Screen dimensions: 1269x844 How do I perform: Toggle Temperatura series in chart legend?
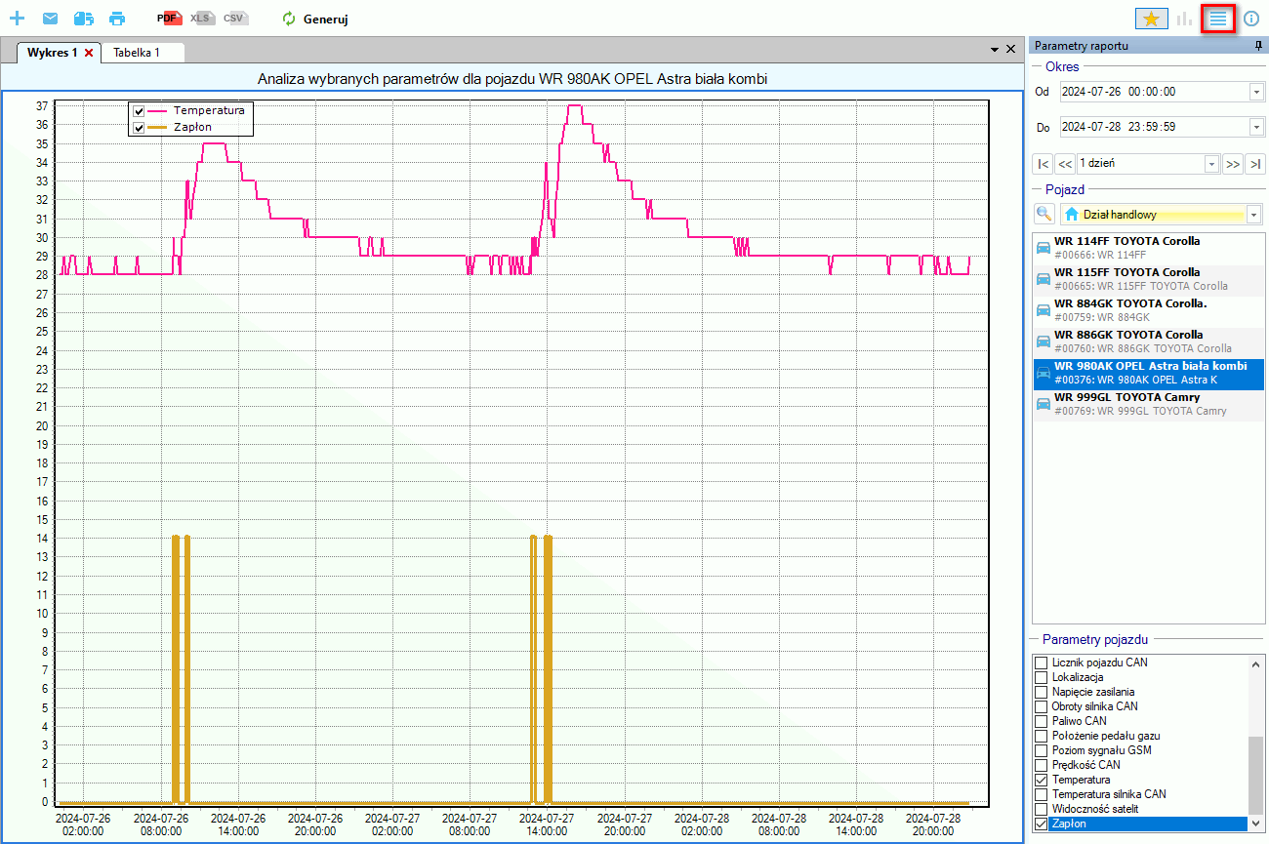point(139,111)
